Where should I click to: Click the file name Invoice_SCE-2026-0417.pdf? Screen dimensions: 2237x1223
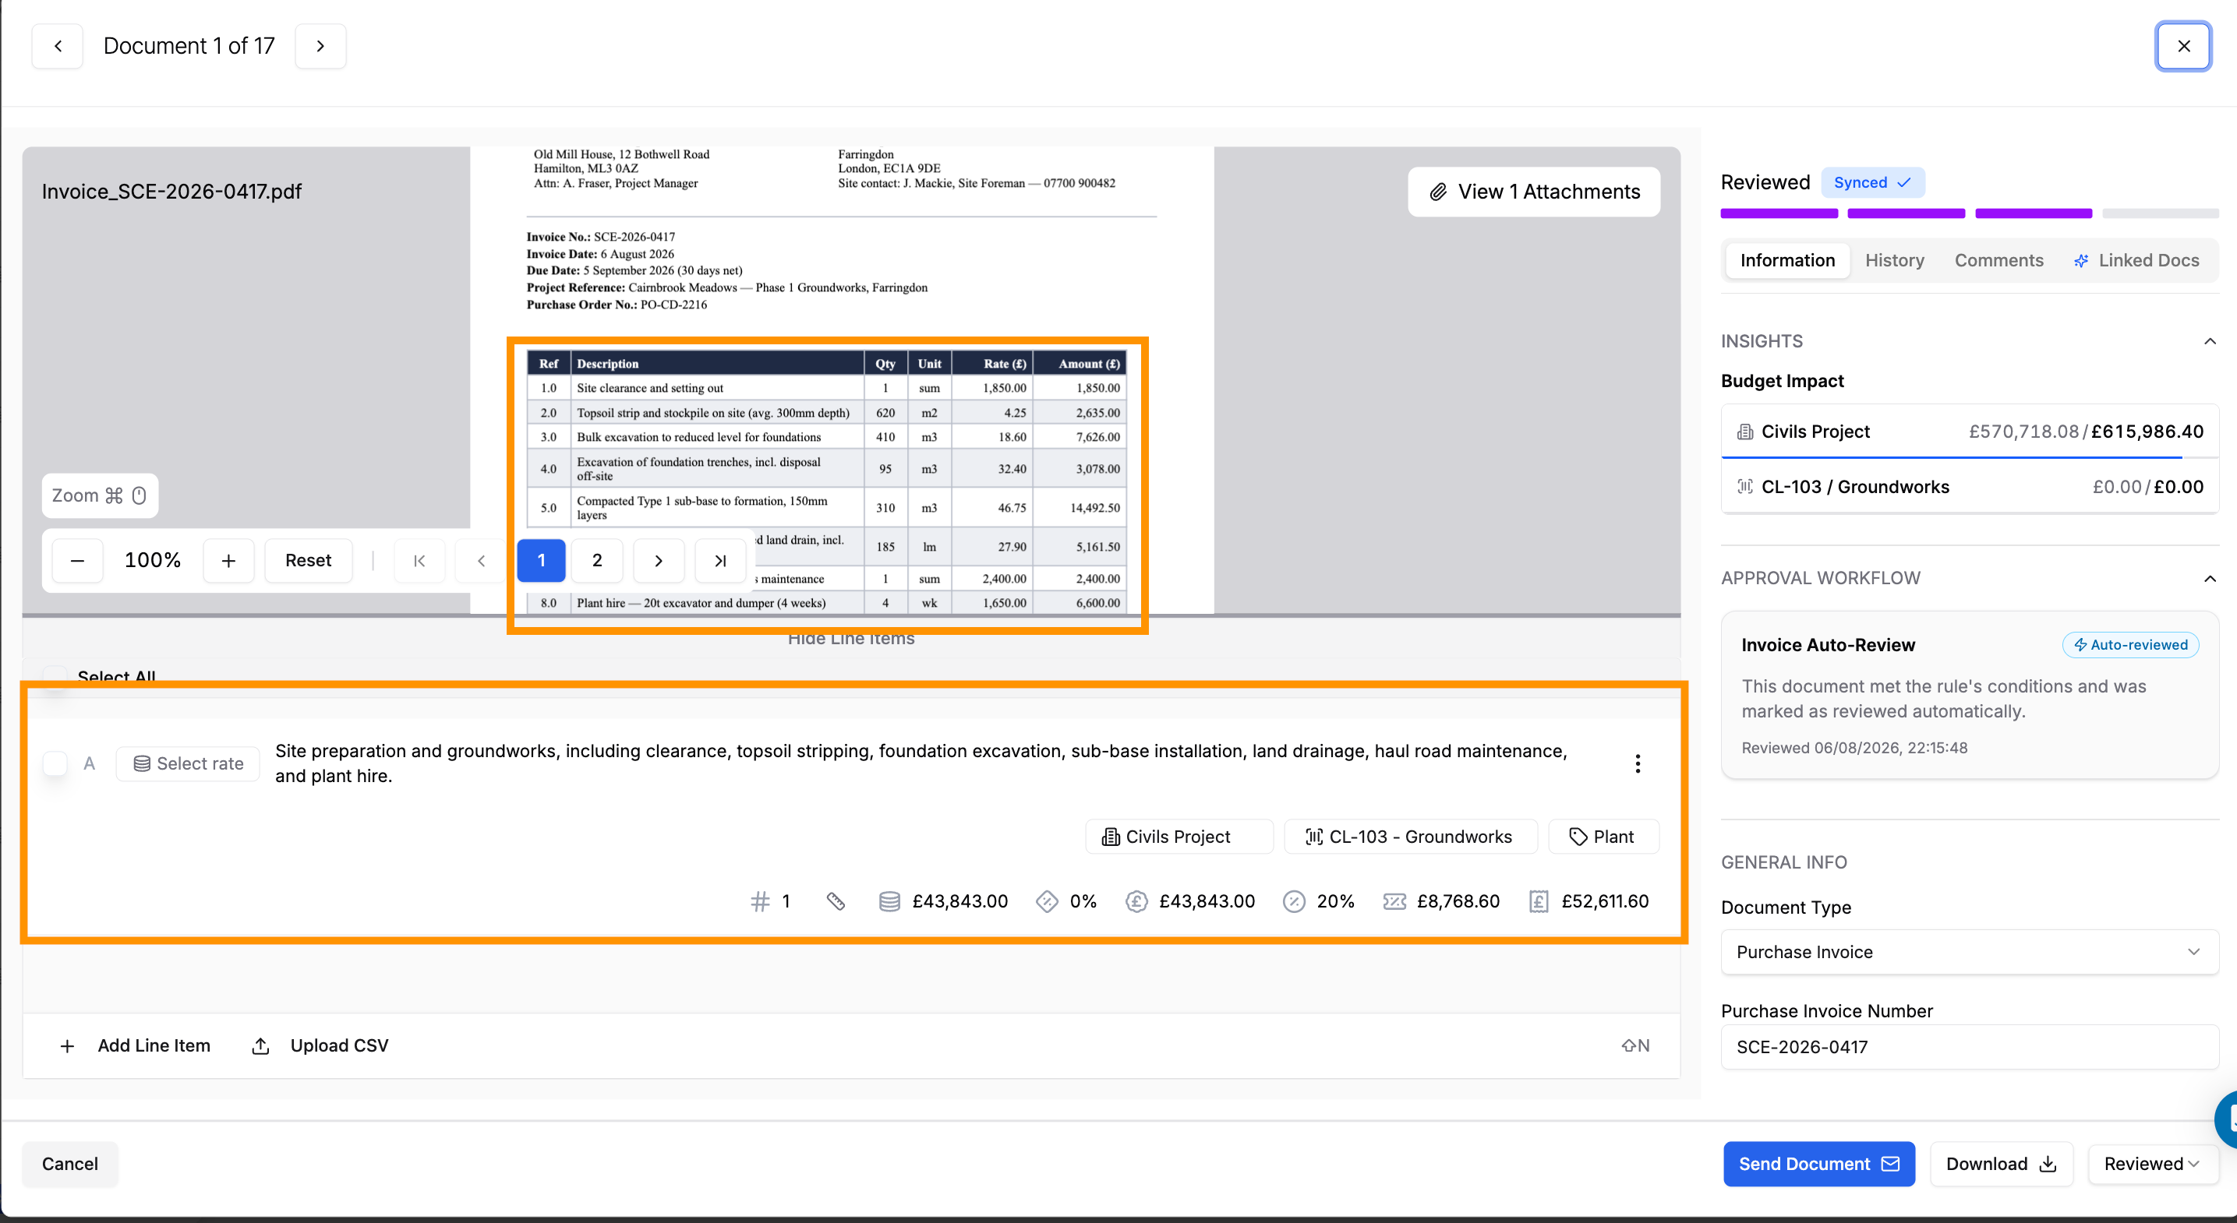coord(171,192)
